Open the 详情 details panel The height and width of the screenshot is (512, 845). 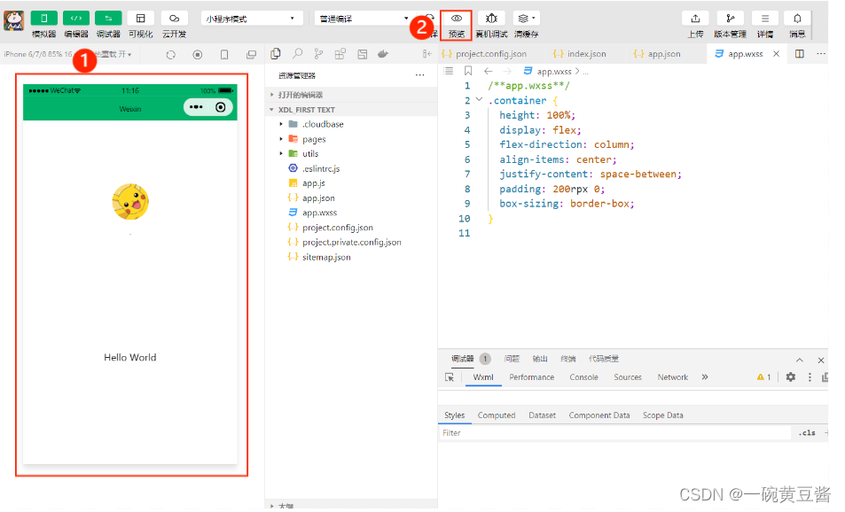(x=764, y=19)
